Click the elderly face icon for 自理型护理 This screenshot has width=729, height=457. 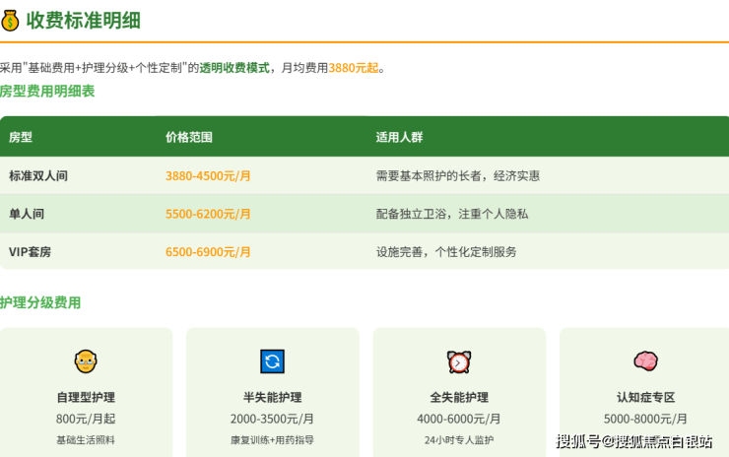click(86, 361)
